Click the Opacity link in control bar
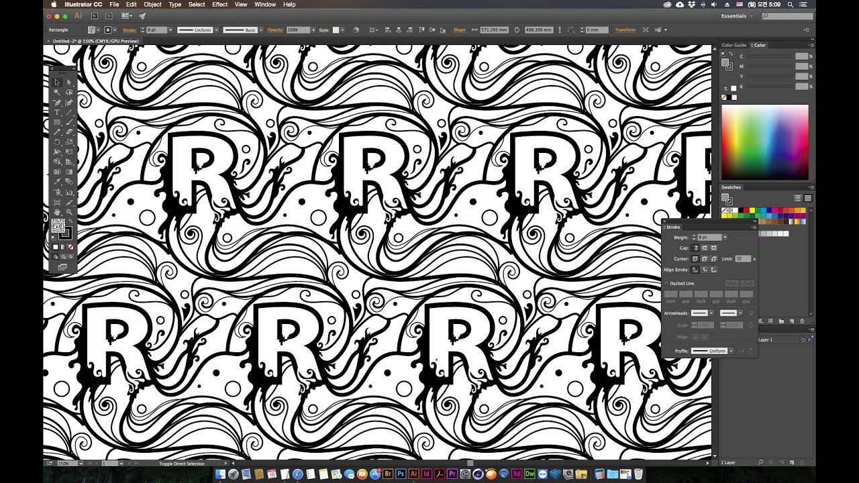Image resolution: width=859 pixels, height=483 pixels. tap(275, 30)
